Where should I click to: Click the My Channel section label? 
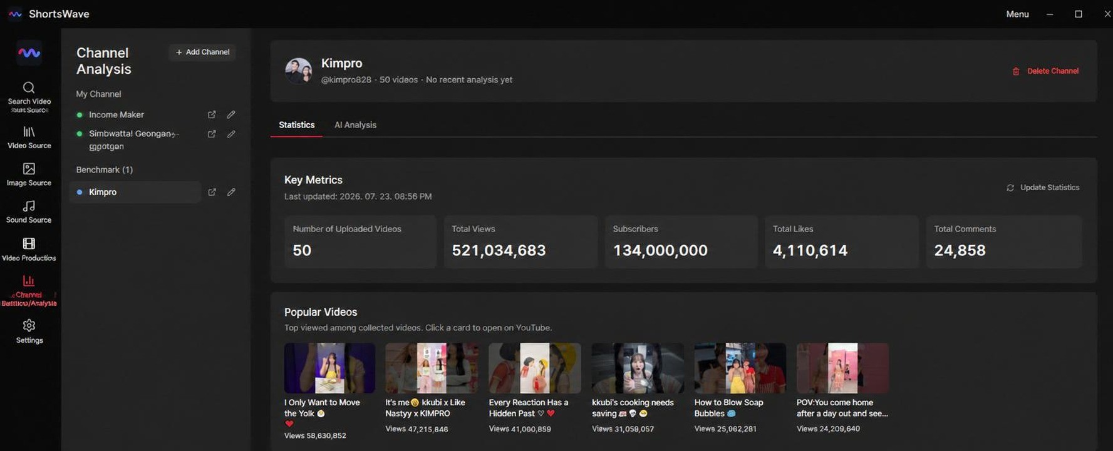pyautogui.click(x=98, y=94)
